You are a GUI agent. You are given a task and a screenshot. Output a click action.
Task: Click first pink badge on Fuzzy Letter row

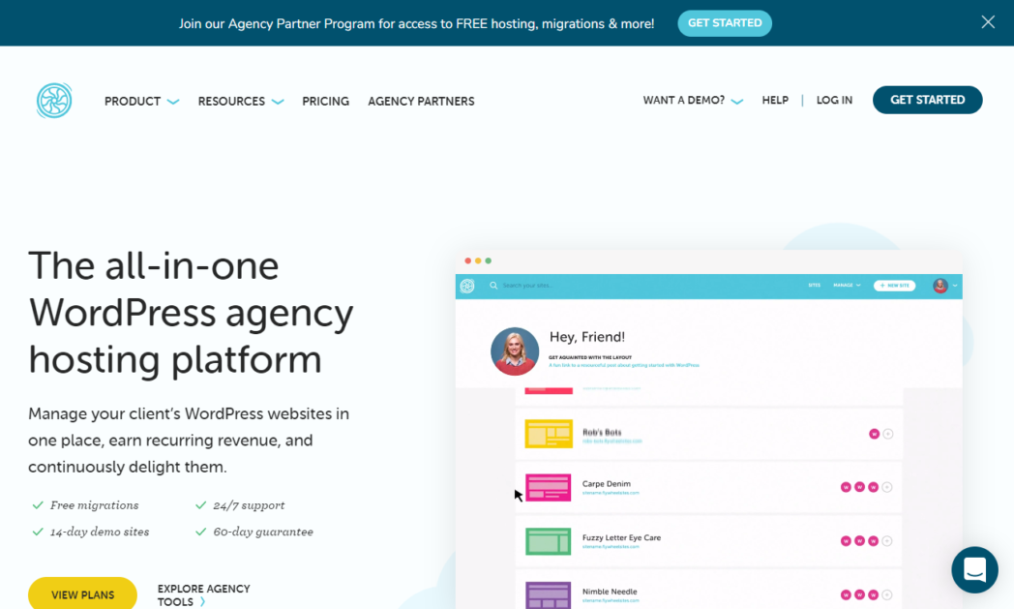(x=846, y=541)
